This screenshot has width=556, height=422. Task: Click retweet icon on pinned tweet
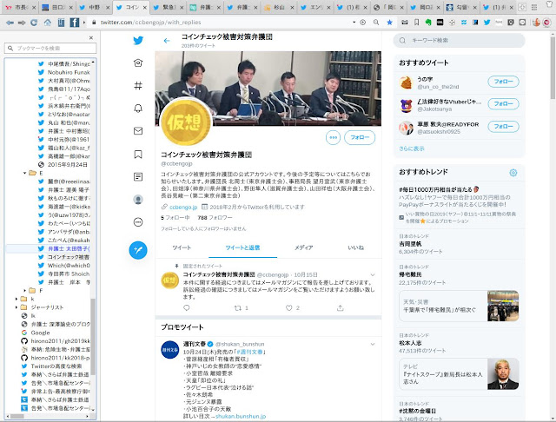238,308
